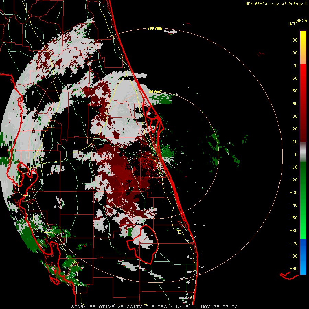
Task: Click the -40 knot scale label
Action: tap(294, 205)
